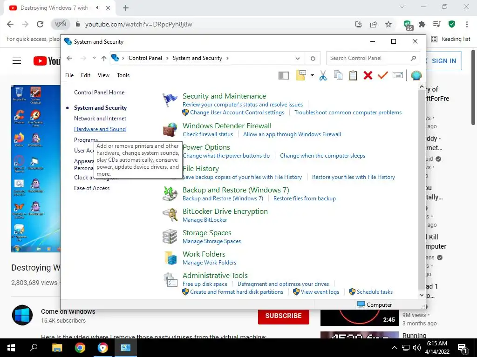The height and width of the screenshot is (357, 477).
Task: Expand chevron after System and Security breadcrumb
Action: [x=227, y=58]
